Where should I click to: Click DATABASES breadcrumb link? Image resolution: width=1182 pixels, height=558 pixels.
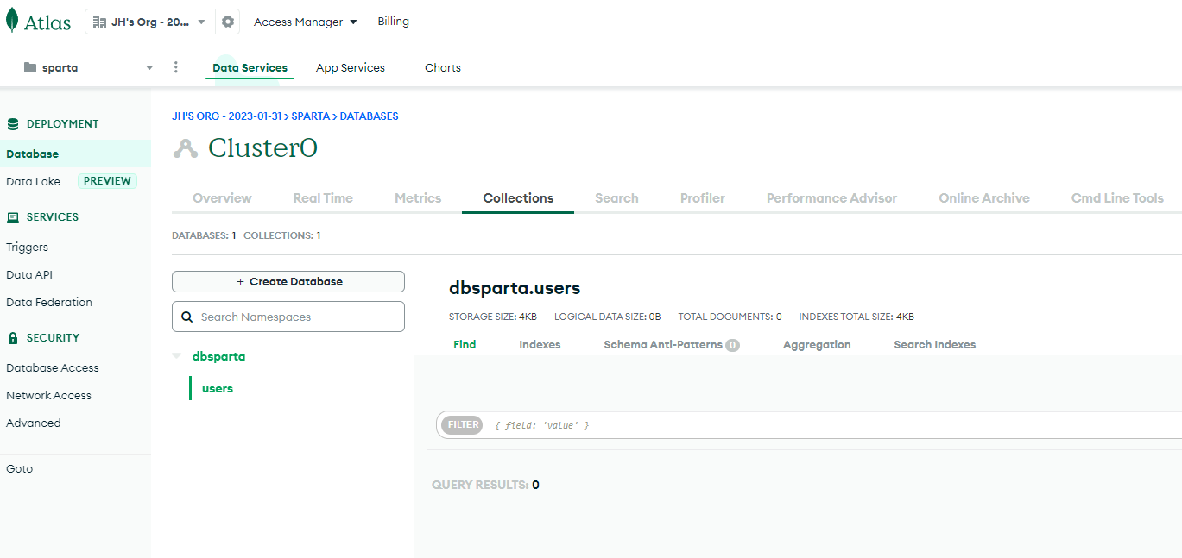pyautogui.click(x=369, y=116)
